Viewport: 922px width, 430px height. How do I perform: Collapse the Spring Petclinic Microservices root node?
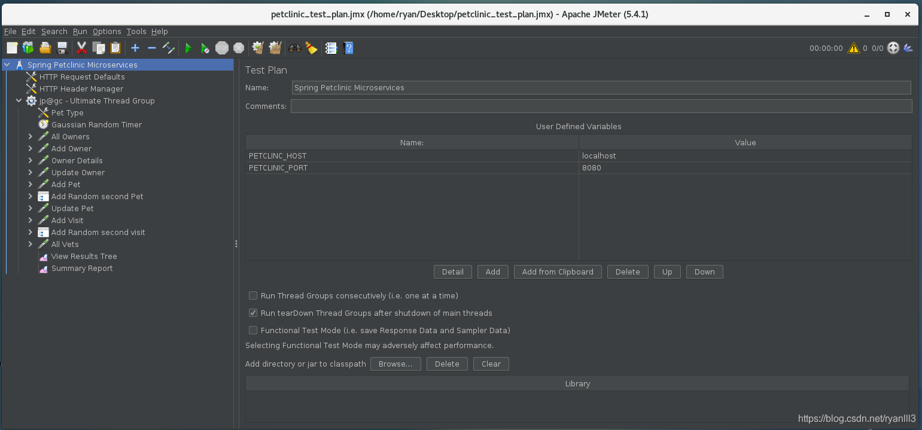pyautogui.click(x=7, y=65)
